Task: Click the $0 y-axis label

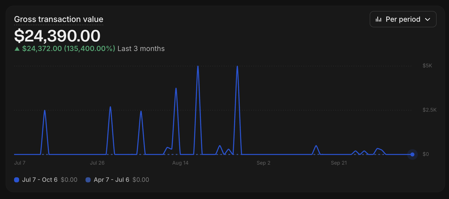Action: click(x=426, y=154)
